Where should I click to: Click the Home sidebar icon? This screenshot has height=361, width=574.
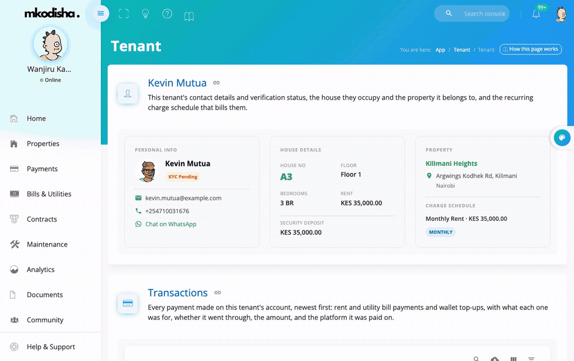[x=14, y=118]
